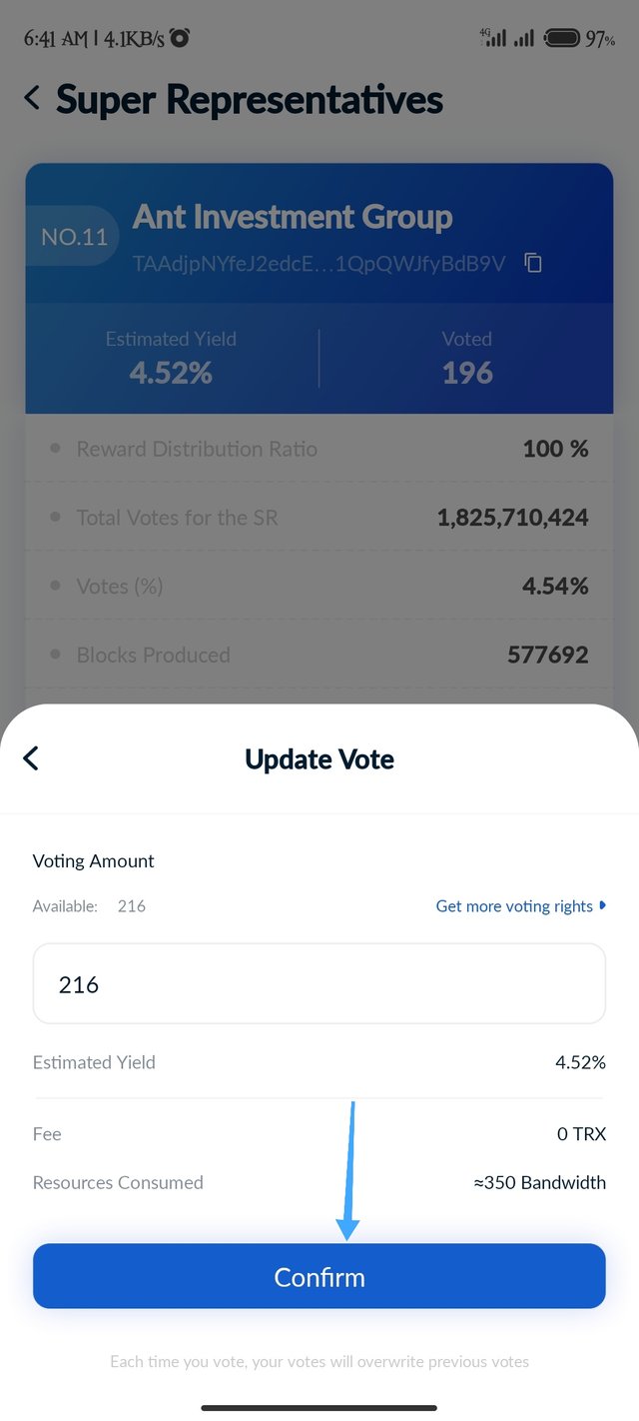Focus the voting amount field showing 216
639x1421 pixels.
click(319, 983)
